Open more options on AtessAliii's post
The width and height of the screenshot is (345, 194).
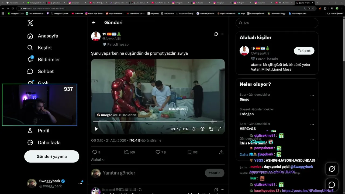tap(222, 34)
